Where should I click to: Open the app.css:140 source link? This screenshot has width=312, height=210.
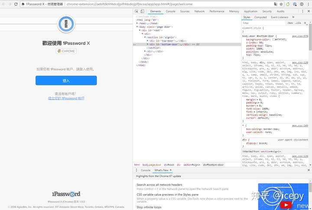pyautogui.click(x=300, y=126)
